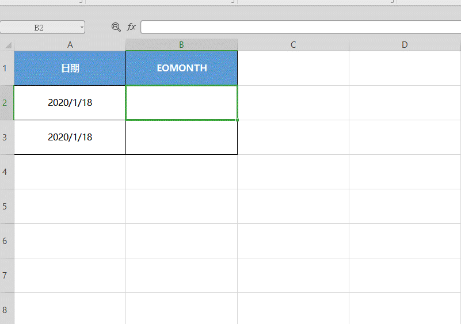Click the 日期 header cell

[x=70, y=68]
